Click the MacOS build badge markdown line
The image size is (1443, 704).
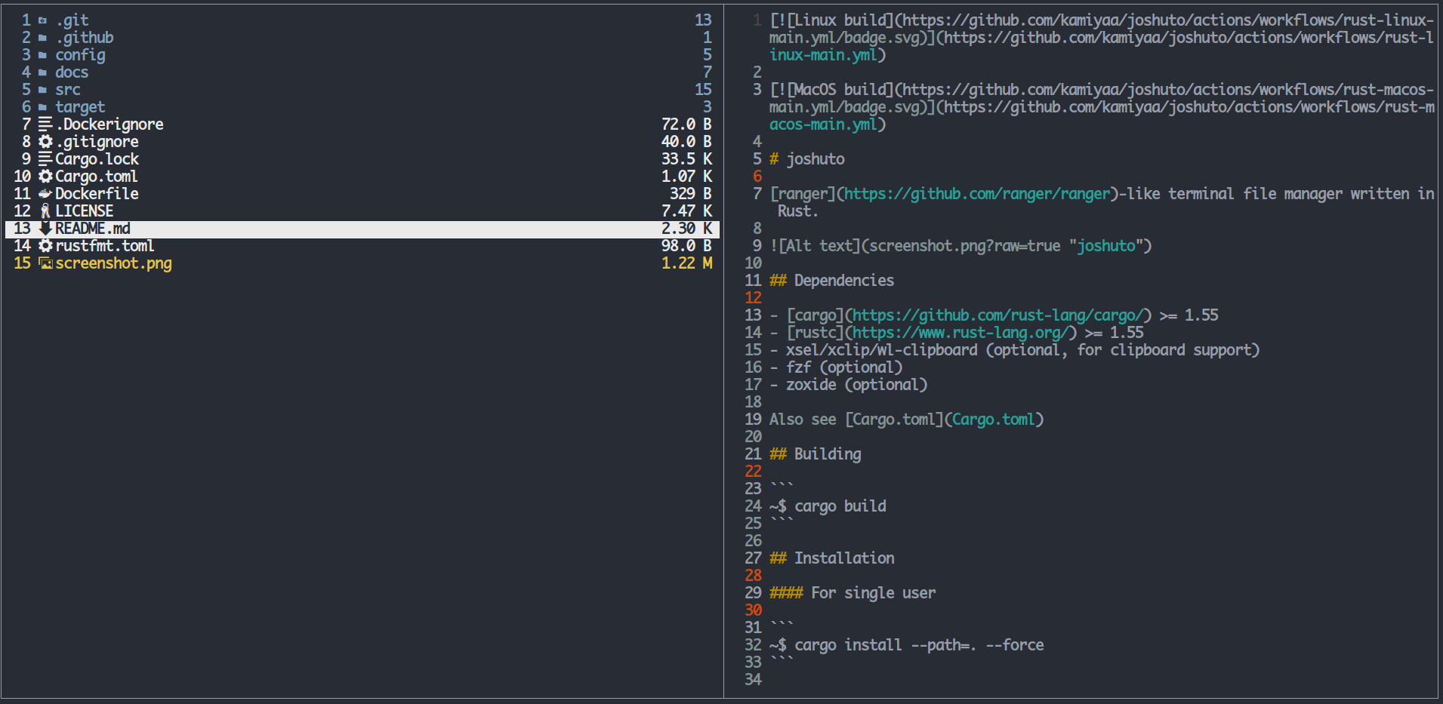pos(1102,107)
